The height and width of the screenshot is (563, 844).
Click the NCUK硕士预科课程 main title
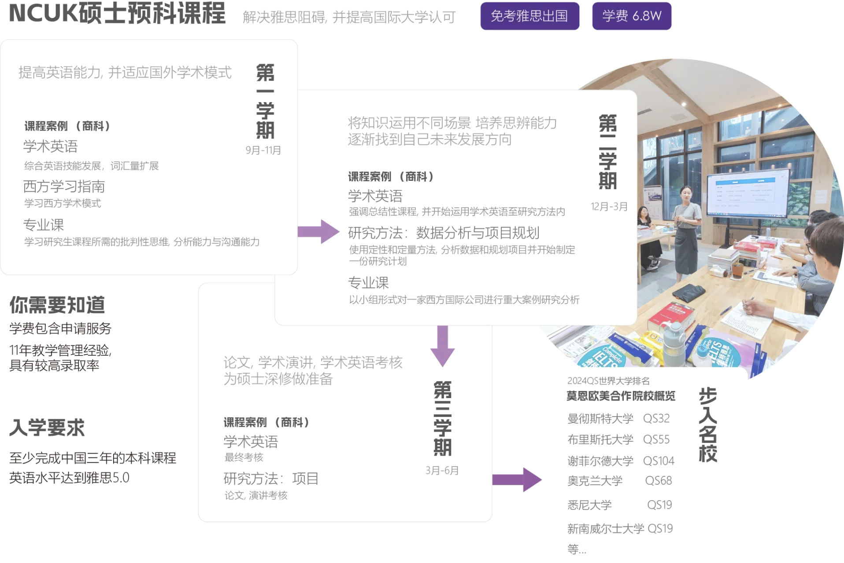point(117,13)
